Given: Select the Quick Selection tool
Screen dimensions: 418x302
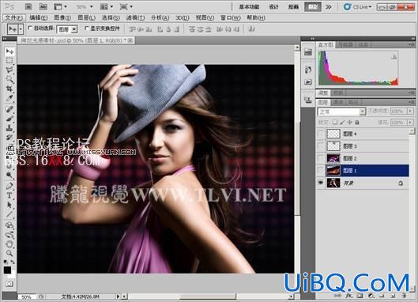Looking at the screenshot, I should (x=9, y=79).
